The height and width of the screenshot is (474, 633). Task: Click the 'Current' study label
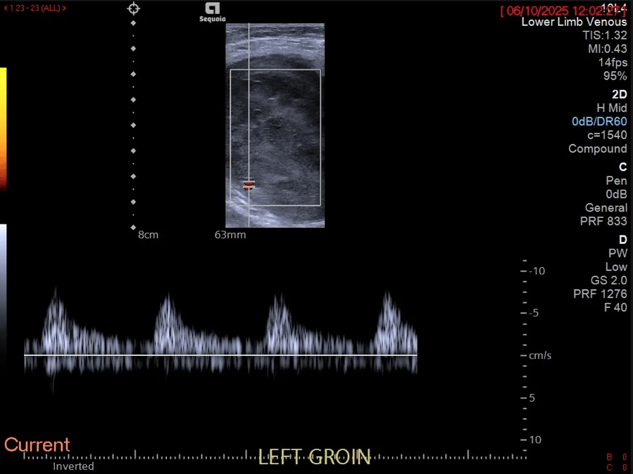tap(37, 444)
